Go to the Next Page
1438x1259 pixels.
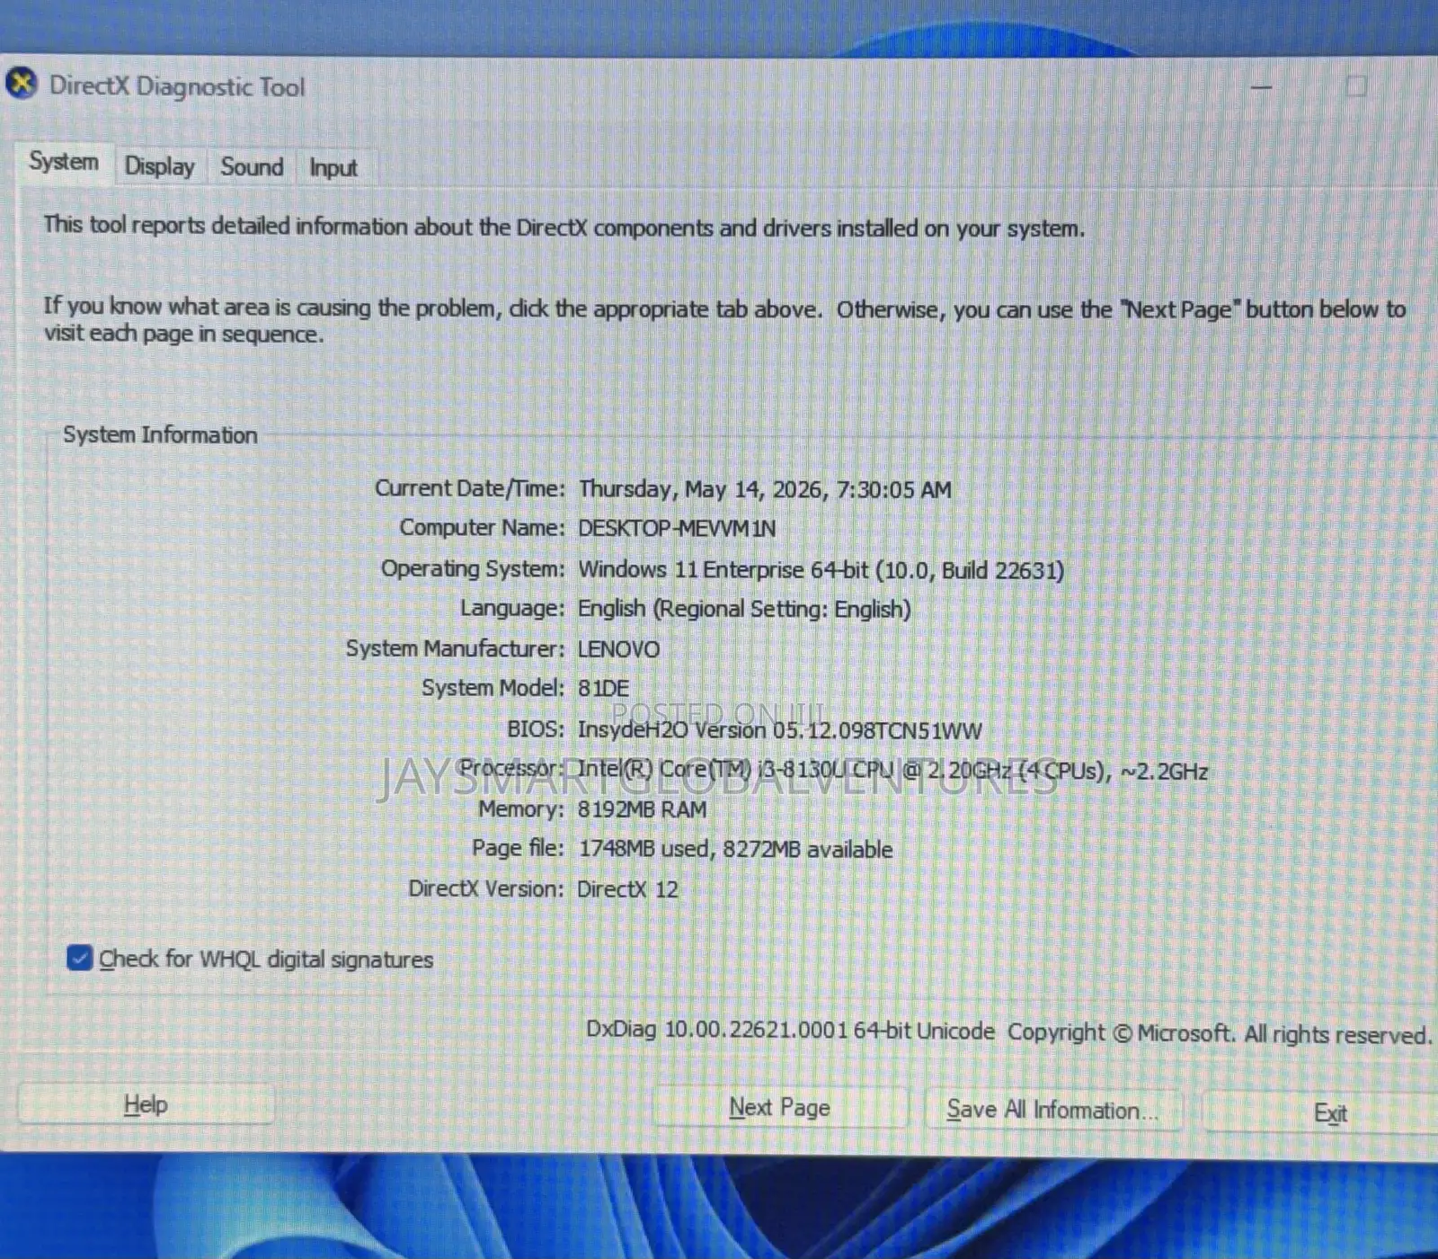click(x=779, y=1107)
